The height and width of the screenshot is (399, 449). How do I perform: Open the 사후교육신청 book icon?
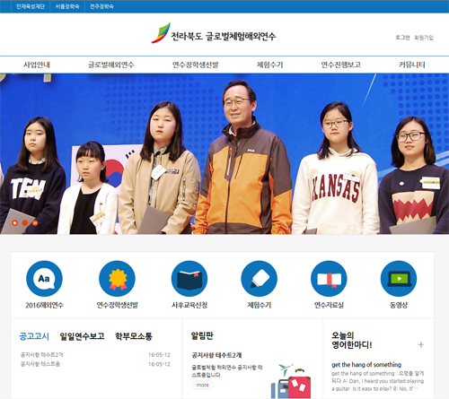tap(189, 279)
